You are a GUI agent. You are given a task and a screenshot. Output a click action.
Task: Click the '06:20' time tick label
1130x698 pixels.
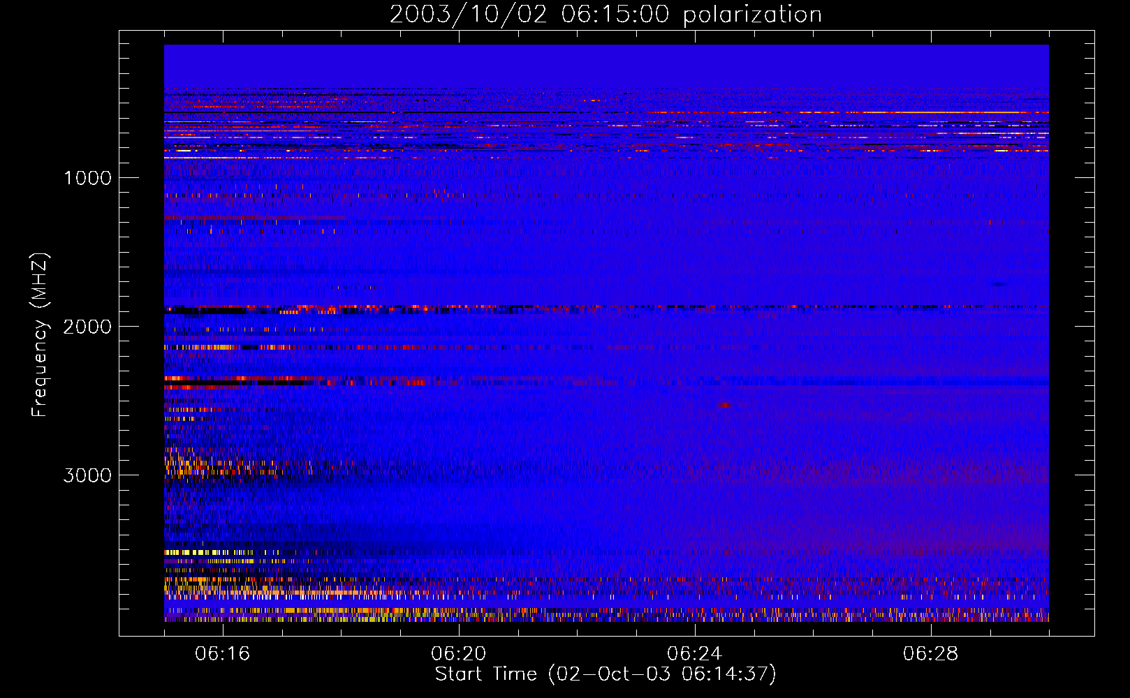pyautogui.click(x=459, y=654)
